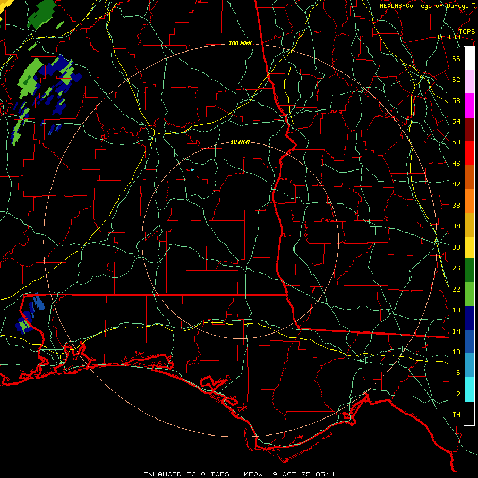
Task: Click the black TH legend swatch
Action: point(469,413)
